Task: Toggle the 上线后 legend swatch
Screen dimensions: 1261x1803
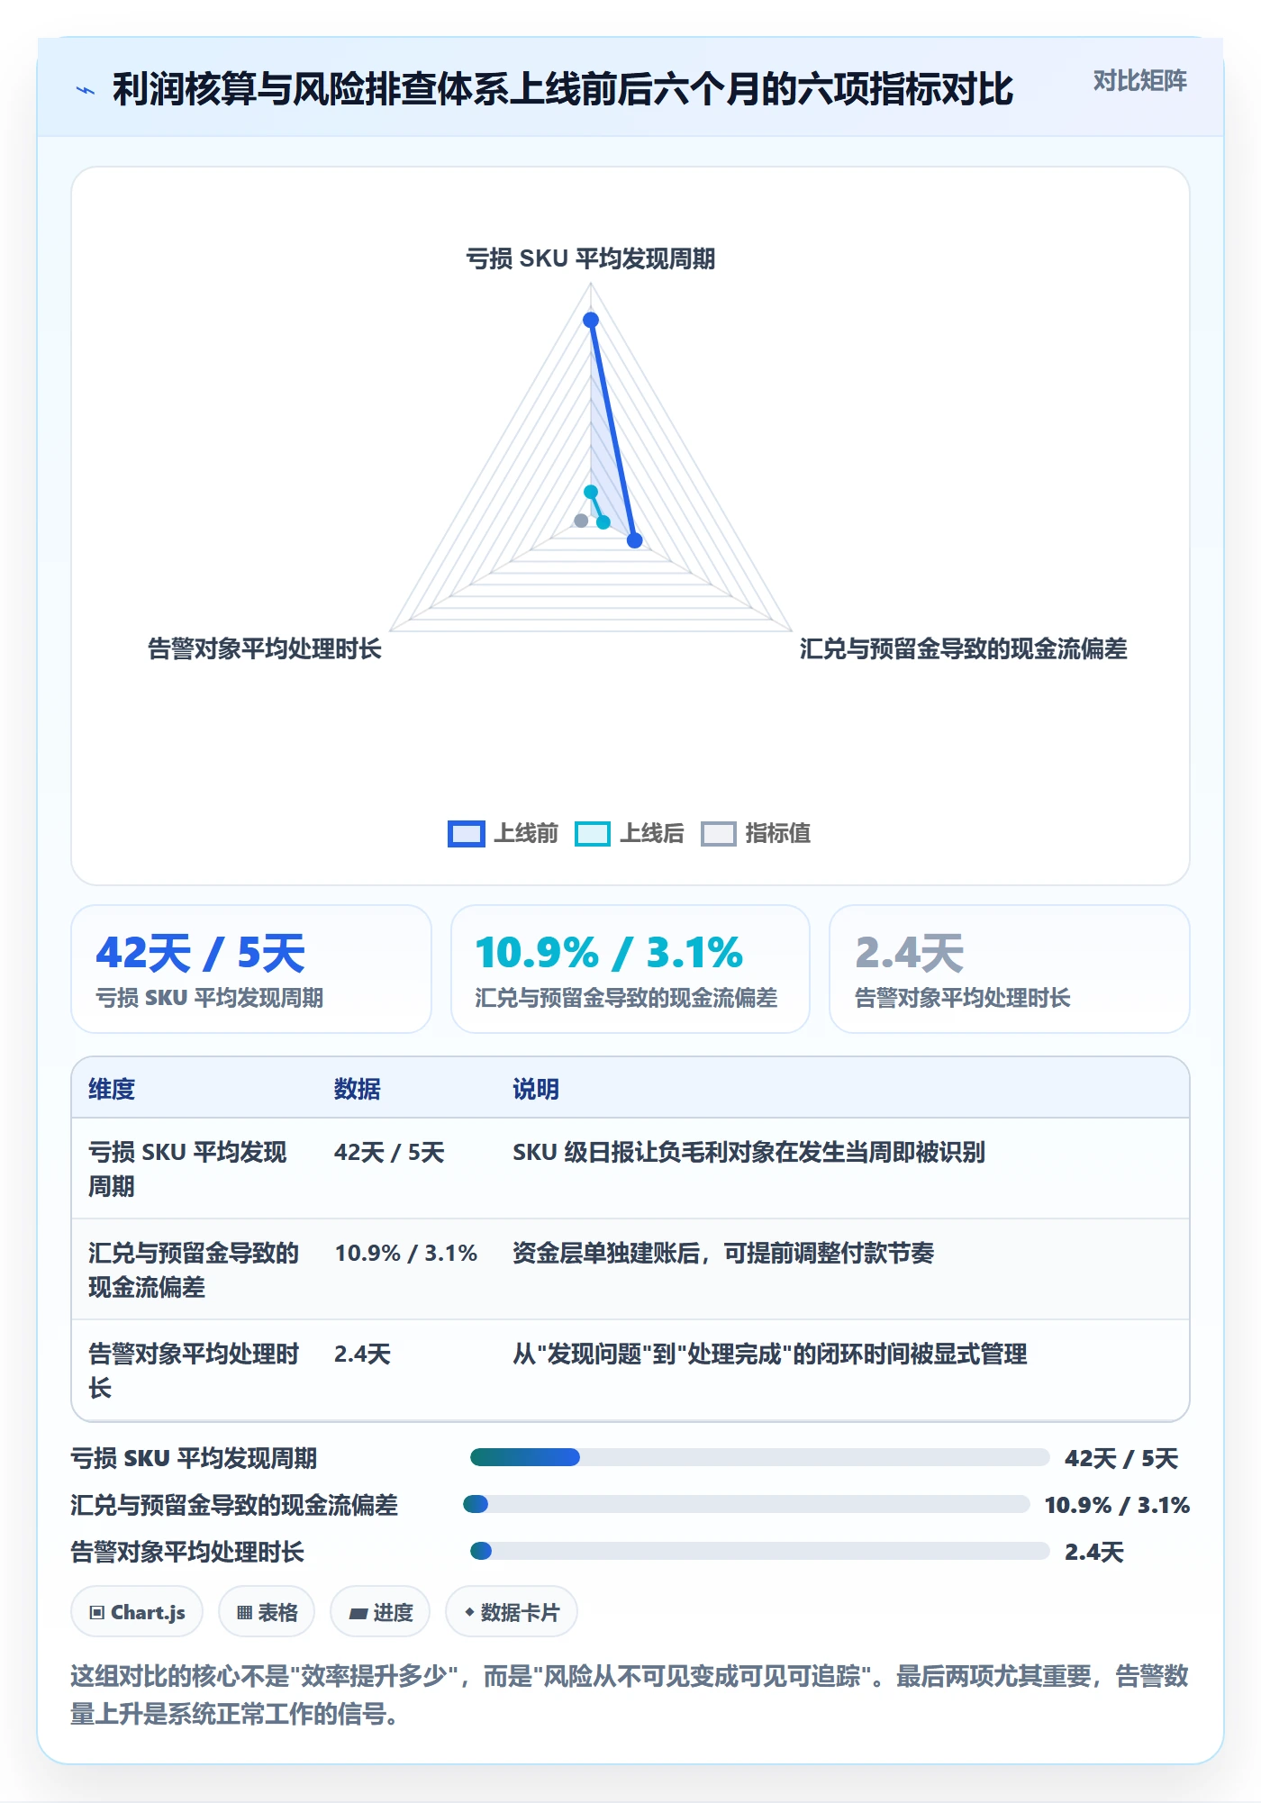Action: point(593,834)
